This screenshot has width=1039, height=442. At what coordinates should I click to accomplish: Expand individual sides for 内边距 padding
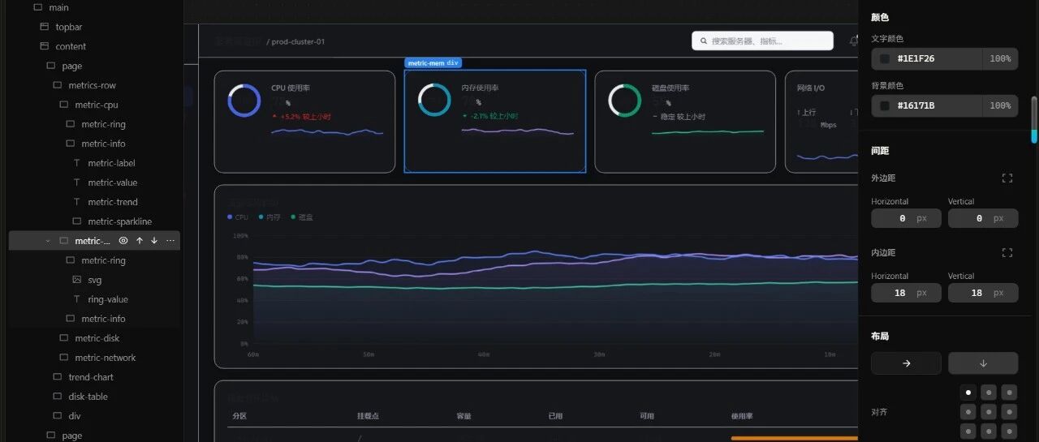coord(1007,252)
